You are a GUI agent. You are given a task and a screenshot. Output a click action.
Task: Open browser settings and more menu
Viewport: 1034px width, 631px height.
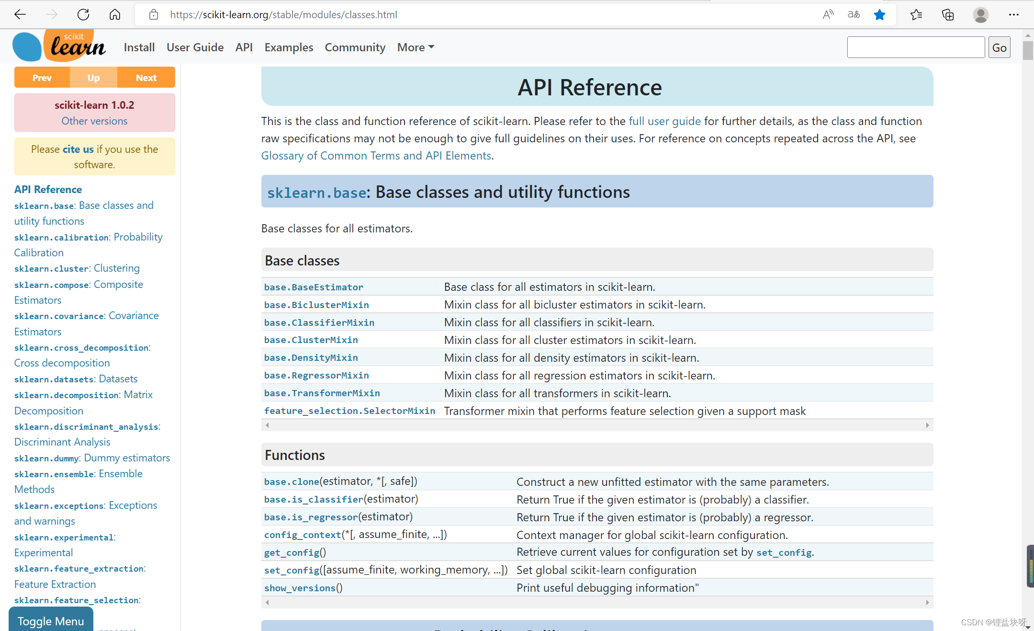pyautogui.click(x=1013, y=15)
